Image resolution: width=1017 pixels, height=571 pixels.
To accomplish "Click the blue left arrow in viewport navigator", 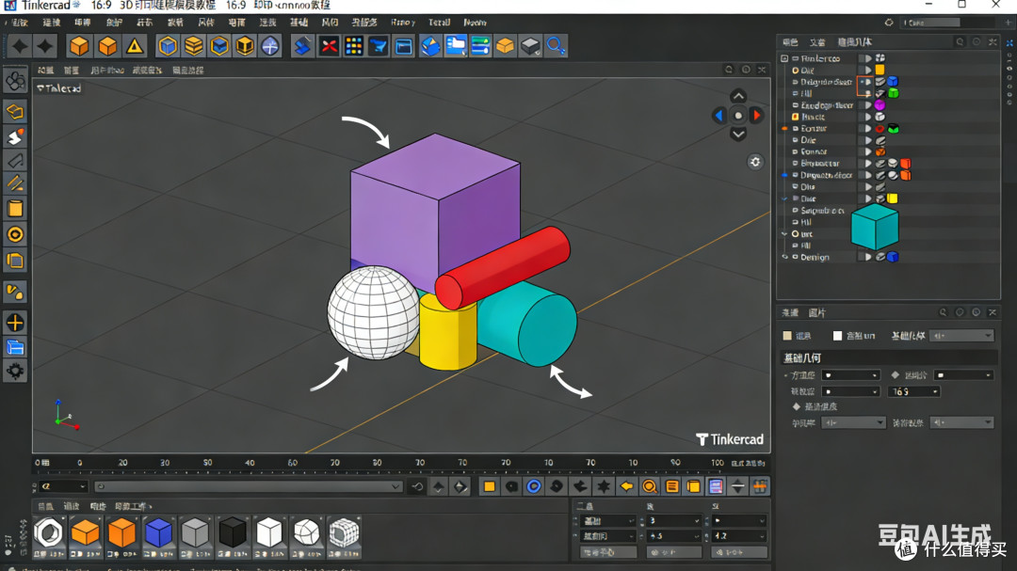I will click(x=718, y=116).
